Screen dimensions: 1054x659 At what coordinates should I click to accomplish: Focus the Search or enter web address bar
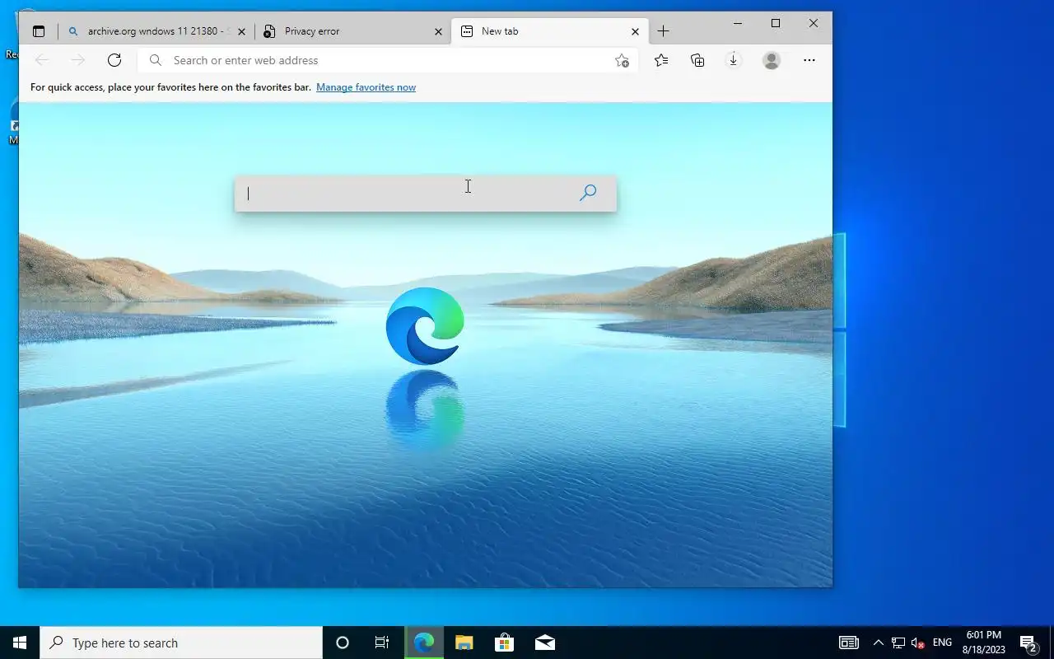point(388,60)
